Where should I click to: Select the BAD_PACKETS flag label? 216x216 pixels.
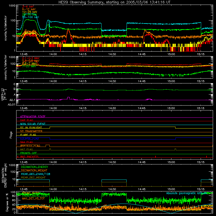point(29,157)
